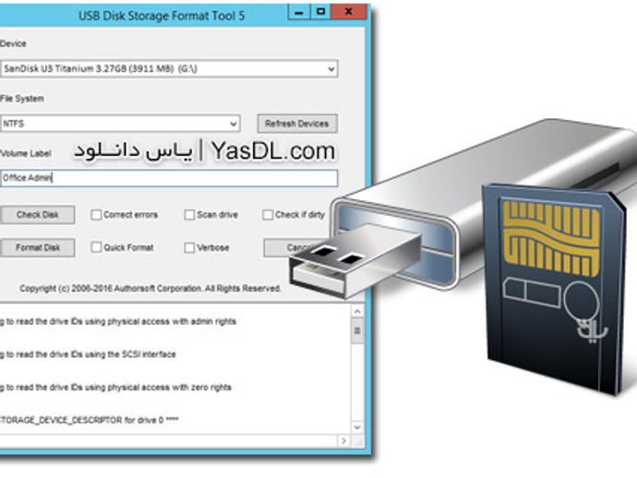The image size is (637, 478).
Task: Enable the Correct errors checkbox
Action: click(96, 215)
